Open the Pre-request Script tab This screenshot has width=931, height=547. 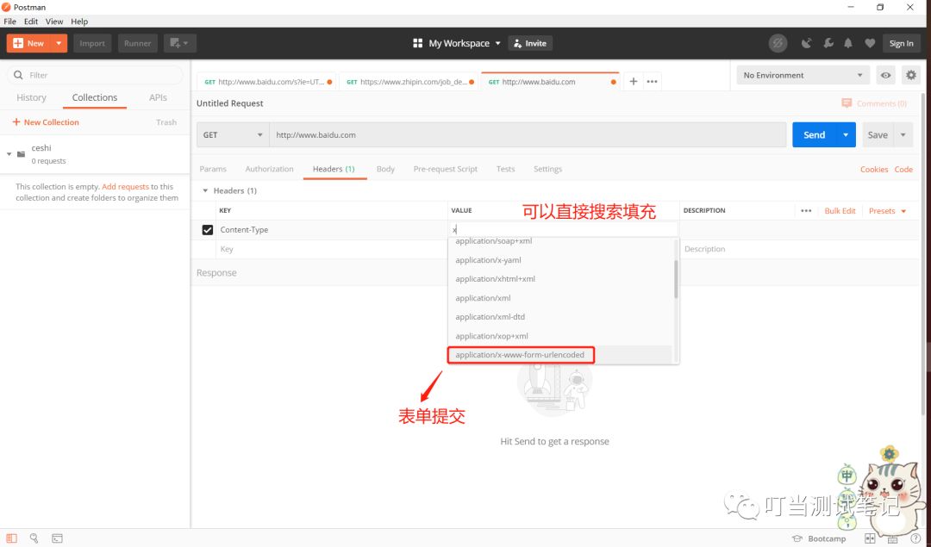click(x=446, y=169)
